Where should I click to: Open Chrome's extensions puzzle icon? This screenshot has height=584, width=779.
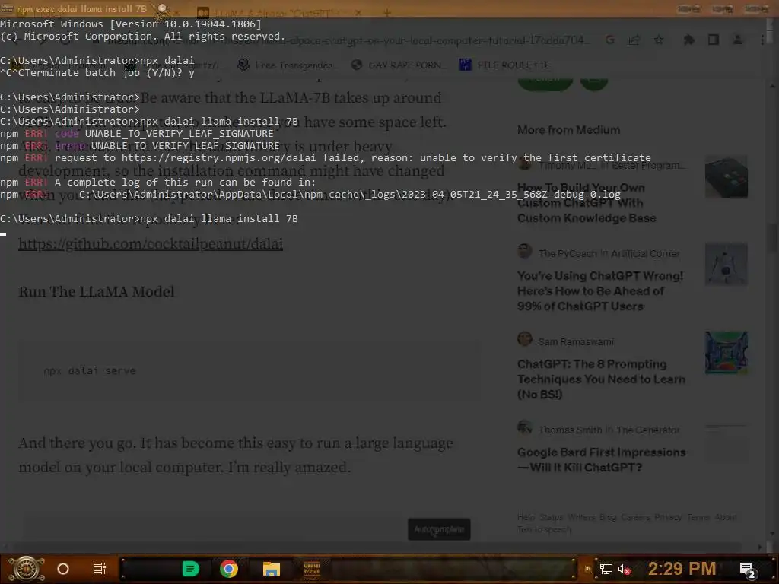[x=688, y=40]
